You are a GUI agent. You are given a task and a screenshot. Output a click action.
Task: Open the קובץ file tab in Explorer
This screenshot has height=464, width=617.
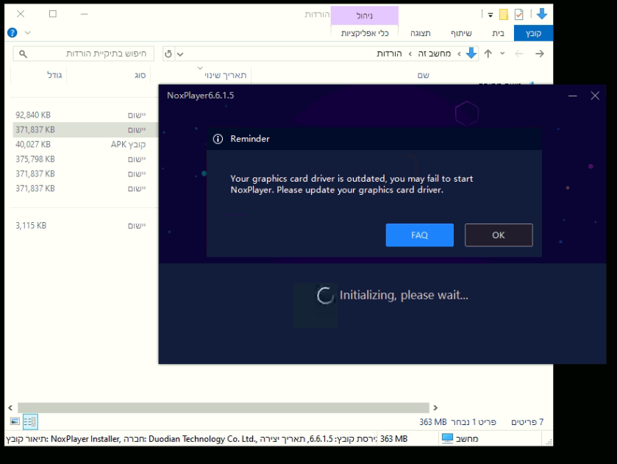(533, 33)
